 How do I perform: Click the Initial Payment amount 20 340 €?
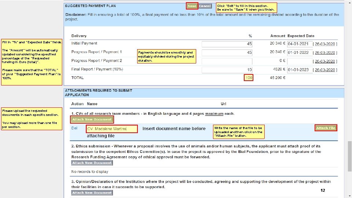(278, 43)
